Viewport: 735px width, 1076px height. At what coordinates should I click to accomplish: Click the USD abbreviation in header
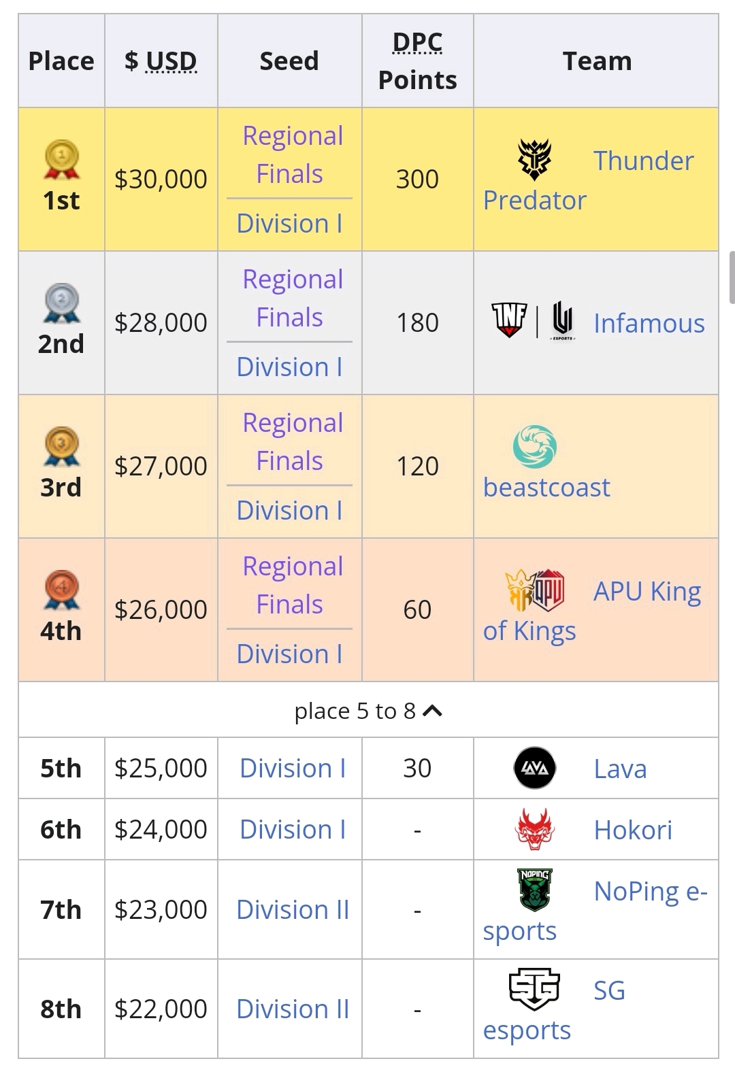coord(171,61)
